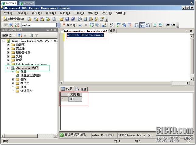The width and height of the screenshot is (196, 145).
Task: Refresh the Object Explorer tree
Action: (31, 35)
